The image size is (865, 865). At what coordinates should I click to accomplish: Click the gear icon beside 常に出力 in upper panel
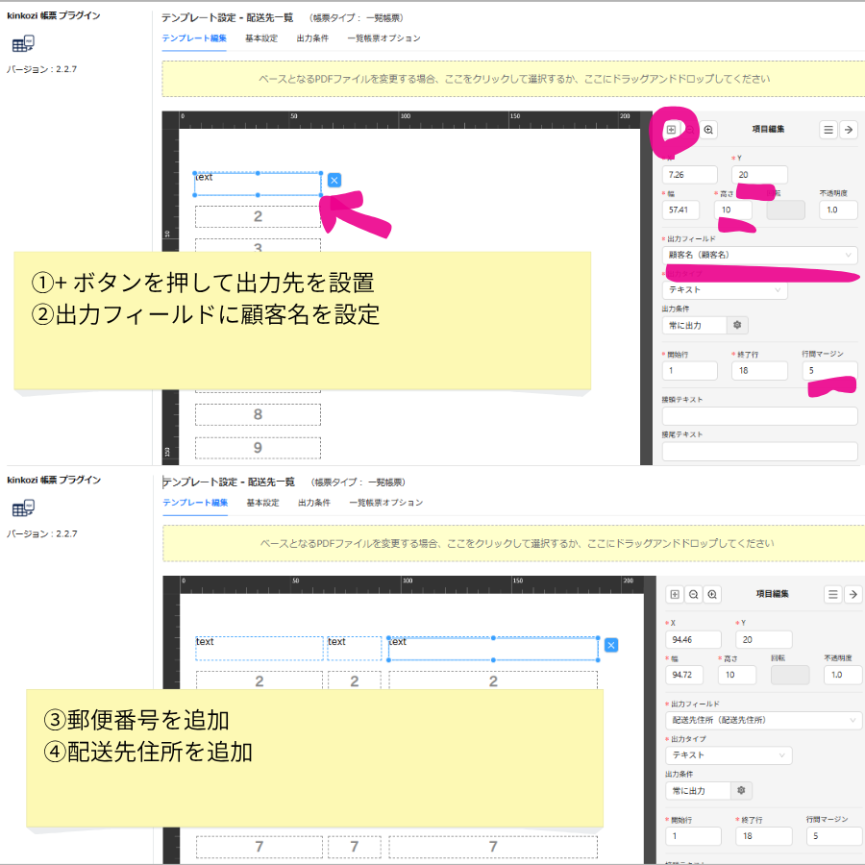[x=737, y=326]
